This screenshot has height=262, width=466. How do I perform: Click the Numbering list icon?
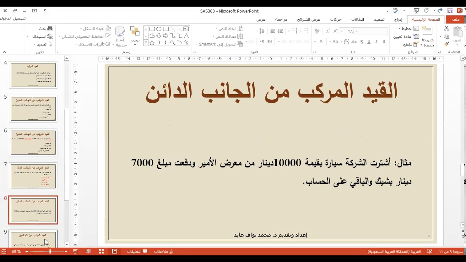pos(296,31)
